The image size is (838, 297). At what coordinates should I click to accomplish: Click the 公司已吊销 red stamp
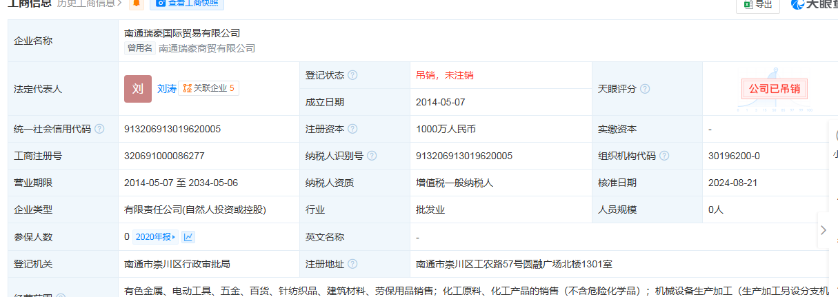pos(774,89)
